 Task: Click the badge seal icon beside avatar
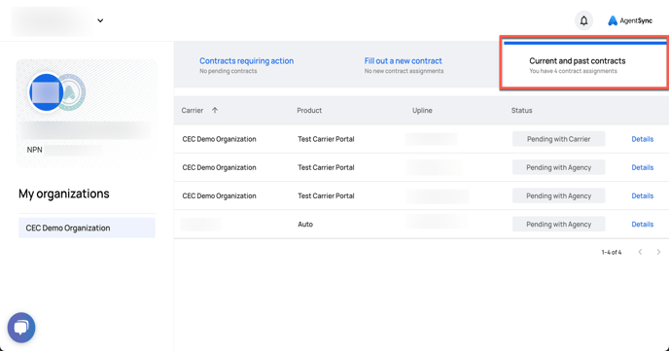[72, 92]
